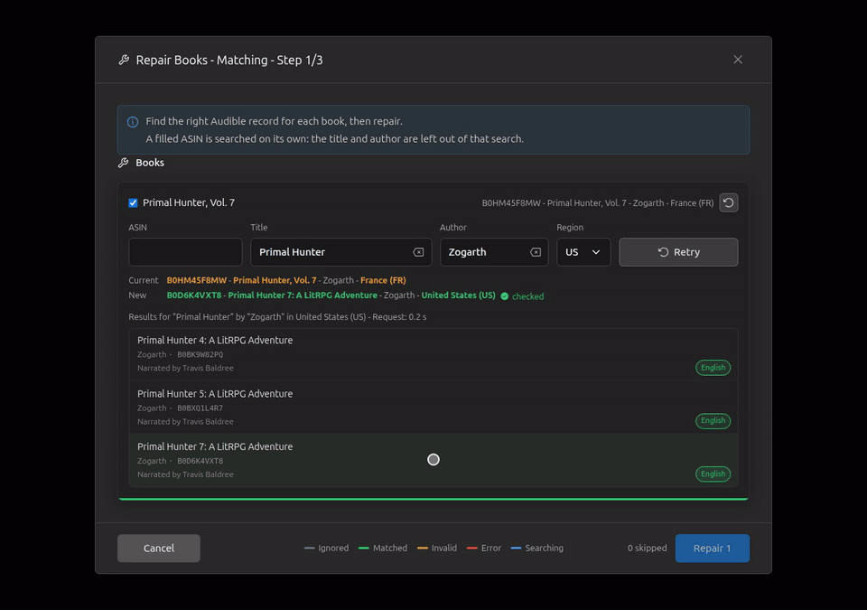Click the header summary ending France (FR)
867x610 pixels.
[598, 203]
